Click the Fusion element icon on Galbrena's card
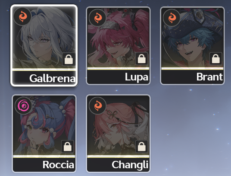This screenshot has width=231, height=176. (23, 16)
